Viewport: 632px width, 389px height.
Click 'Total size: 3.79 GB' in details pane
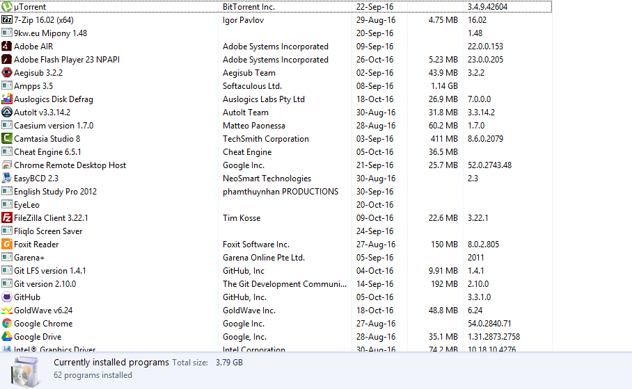click(x=207, y=363)
